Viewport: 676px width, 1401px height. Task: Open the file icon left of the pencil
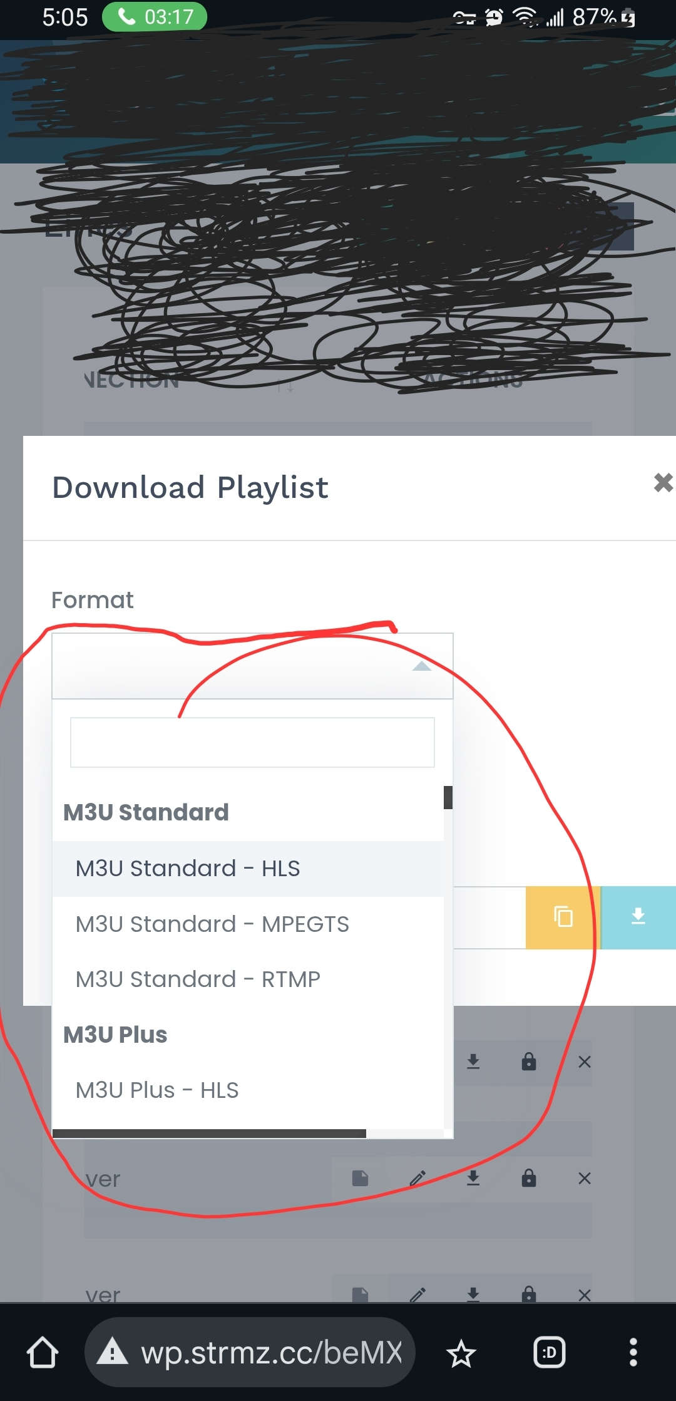[x=360, y=1179]
